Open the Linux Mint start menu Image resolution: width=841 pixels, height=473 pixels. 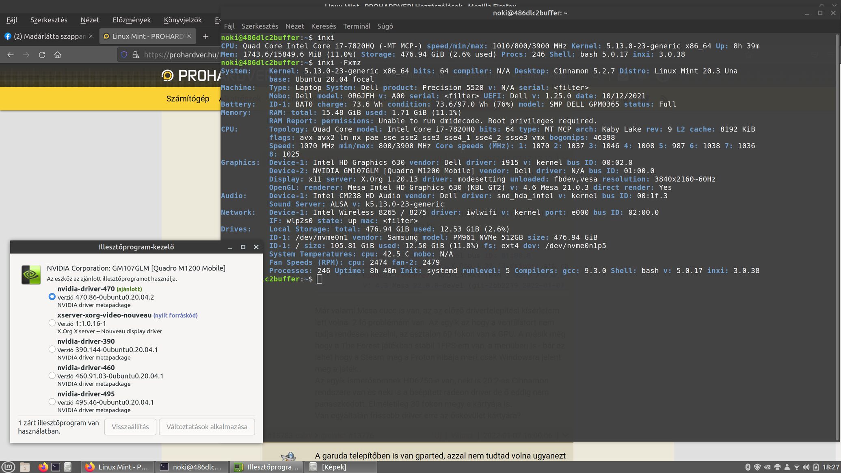coord(9,467)
